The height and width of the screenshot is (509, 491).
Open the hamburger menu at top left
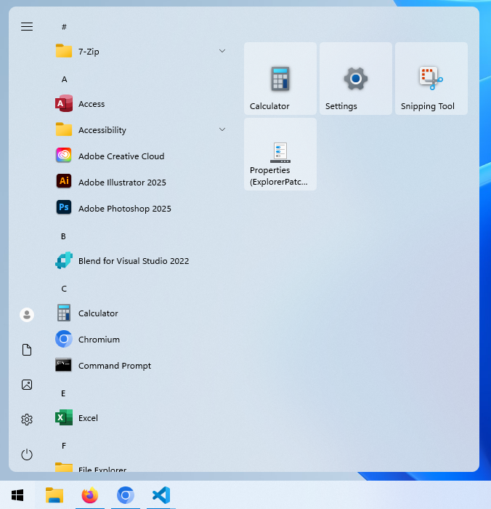27,27
